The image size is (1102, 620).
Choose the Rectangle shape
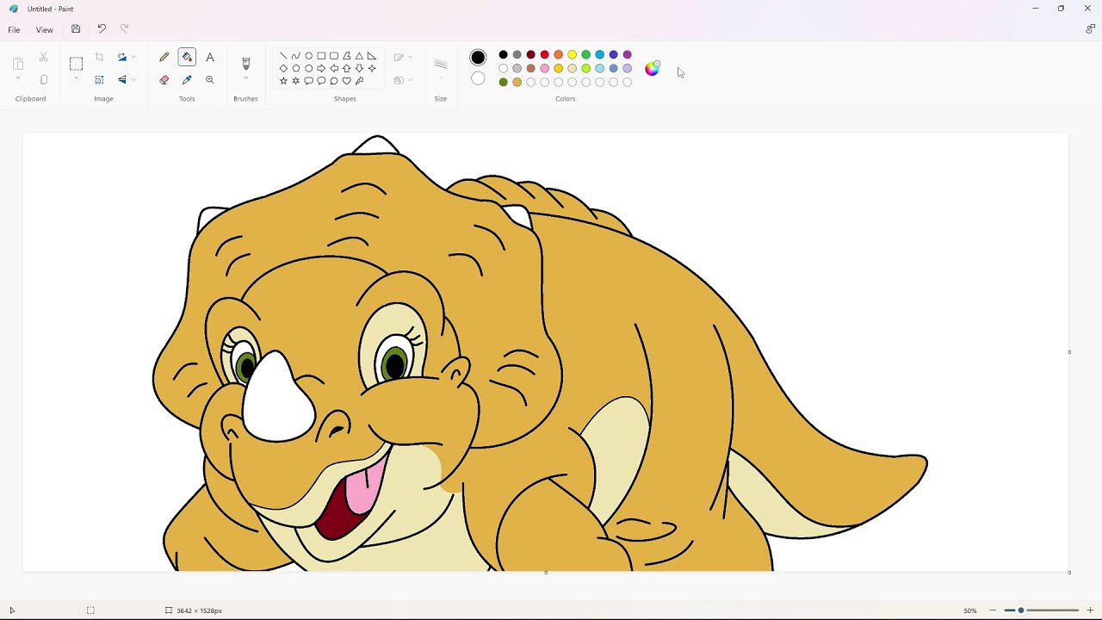click(321, 56)
